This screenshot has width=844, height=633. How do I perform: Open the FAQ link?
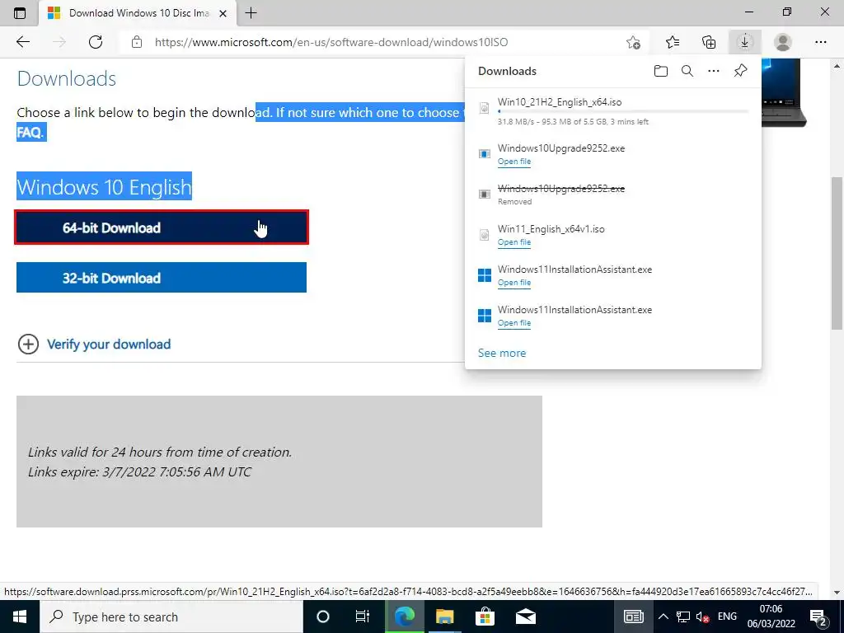click(x=30, y=132)
